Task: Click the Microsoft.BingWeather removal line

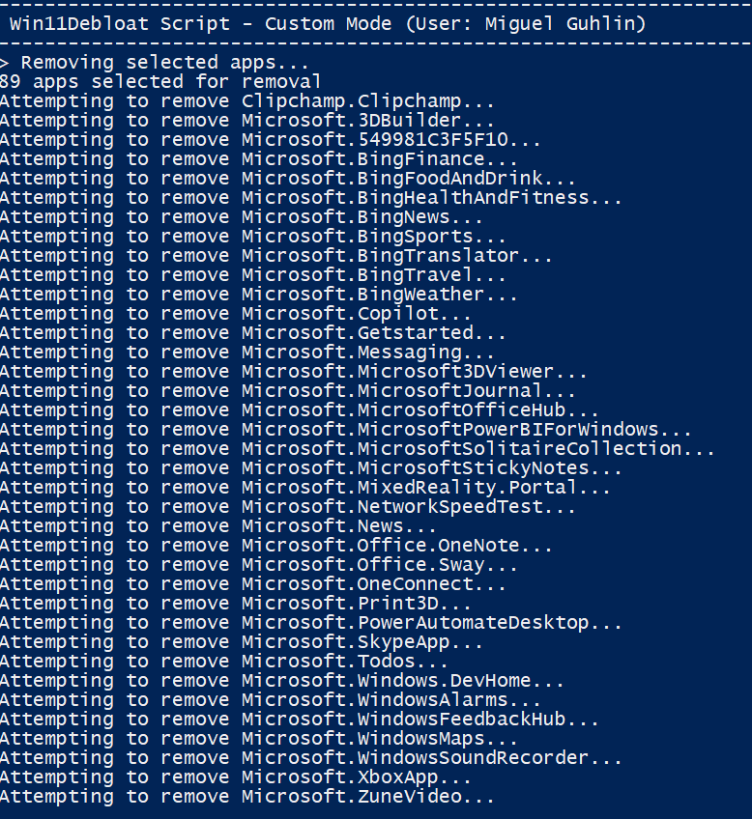Action: 259,295
